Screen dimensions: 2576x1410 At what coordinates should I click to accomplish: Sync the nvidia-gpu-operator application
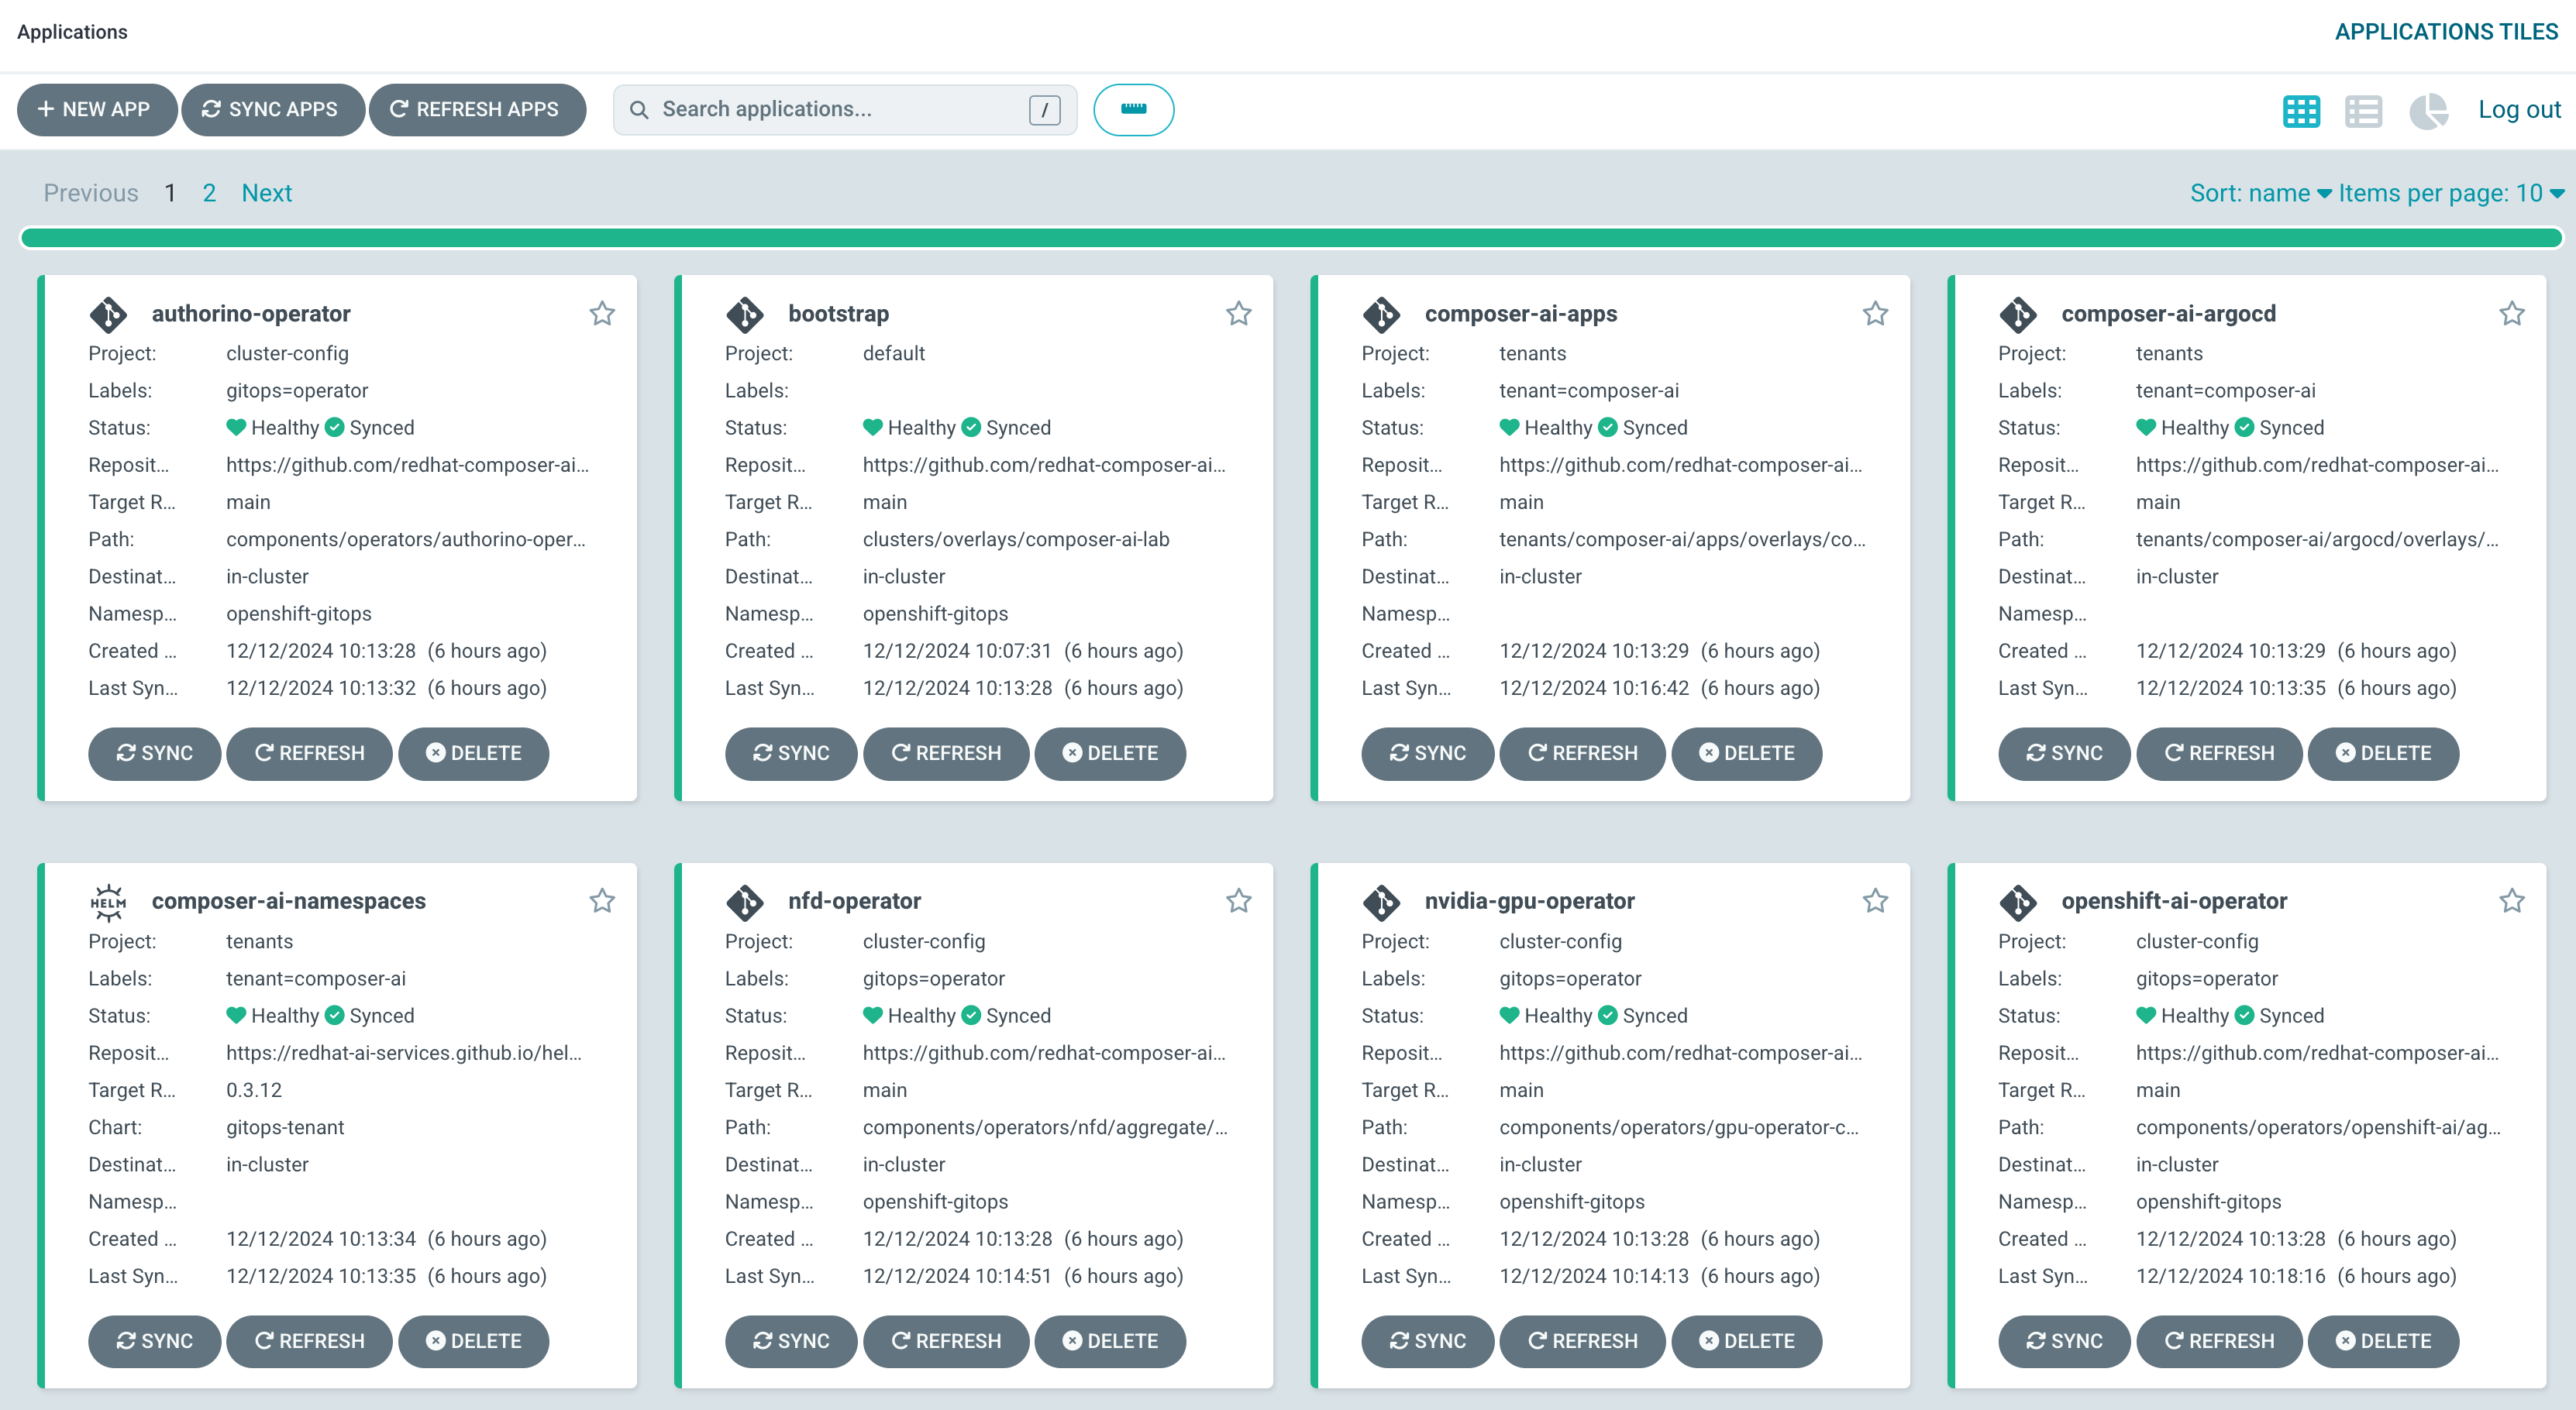click(x=1427, y=1341)
